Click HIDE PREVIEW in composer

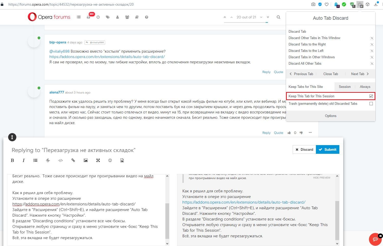[x=322, y=178]
